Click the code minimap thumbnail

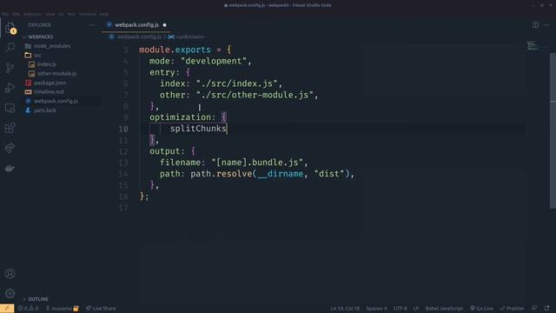[x=532, y=45]
